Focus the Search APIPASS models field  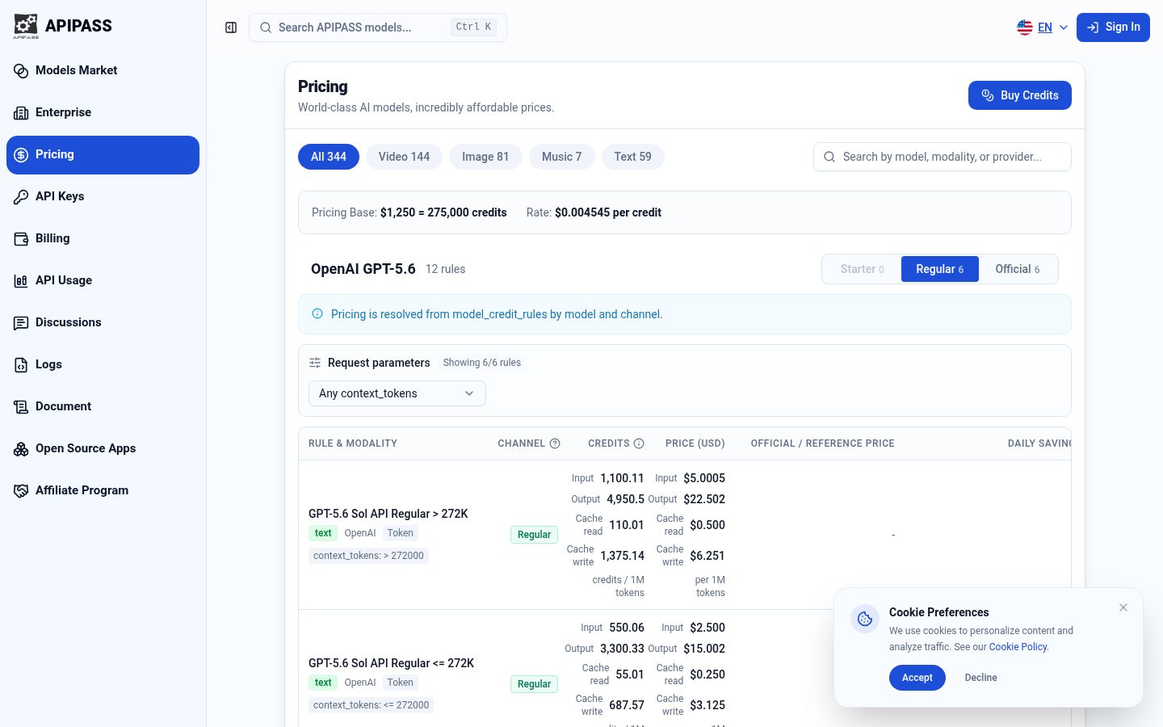pyautogui.click(x=378, y=27)
